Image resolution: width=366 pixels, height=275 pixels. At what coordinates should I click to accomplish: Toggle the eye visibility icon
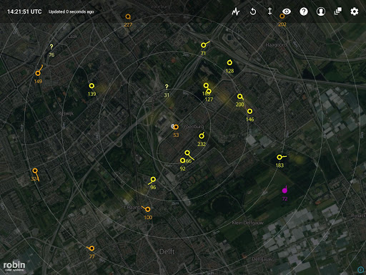click(x=287, y=11)
